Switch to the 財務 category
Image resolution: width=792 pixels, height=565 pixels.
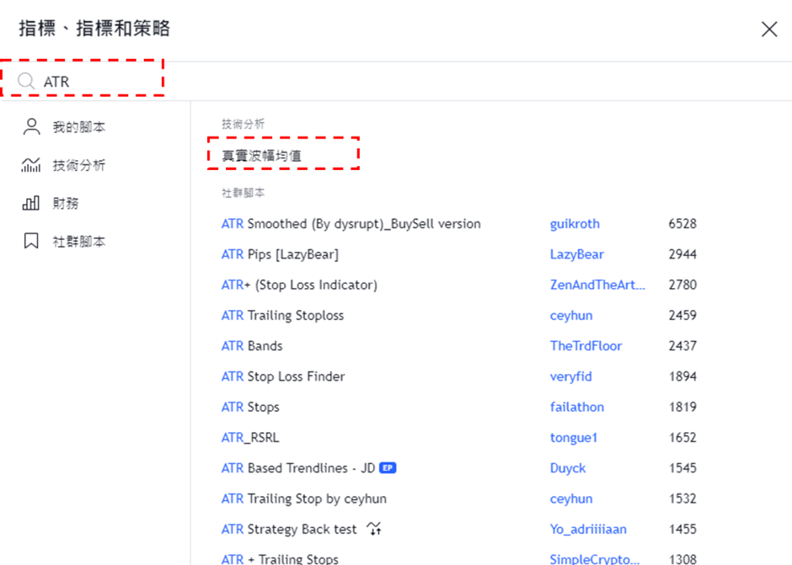(x=65, y=203)
